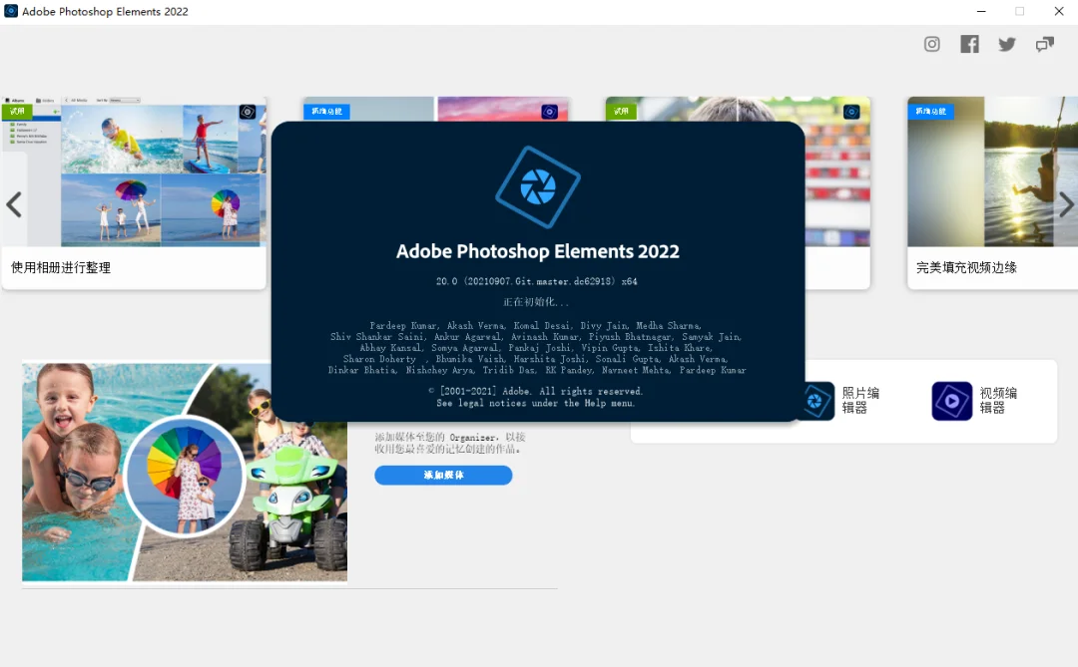
Task: Open the rope swing lake thumbnail
Action: pyautogui.click(x=993, y=171)
